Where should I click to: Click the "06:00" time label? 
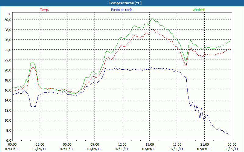click(x=67, y=145)
